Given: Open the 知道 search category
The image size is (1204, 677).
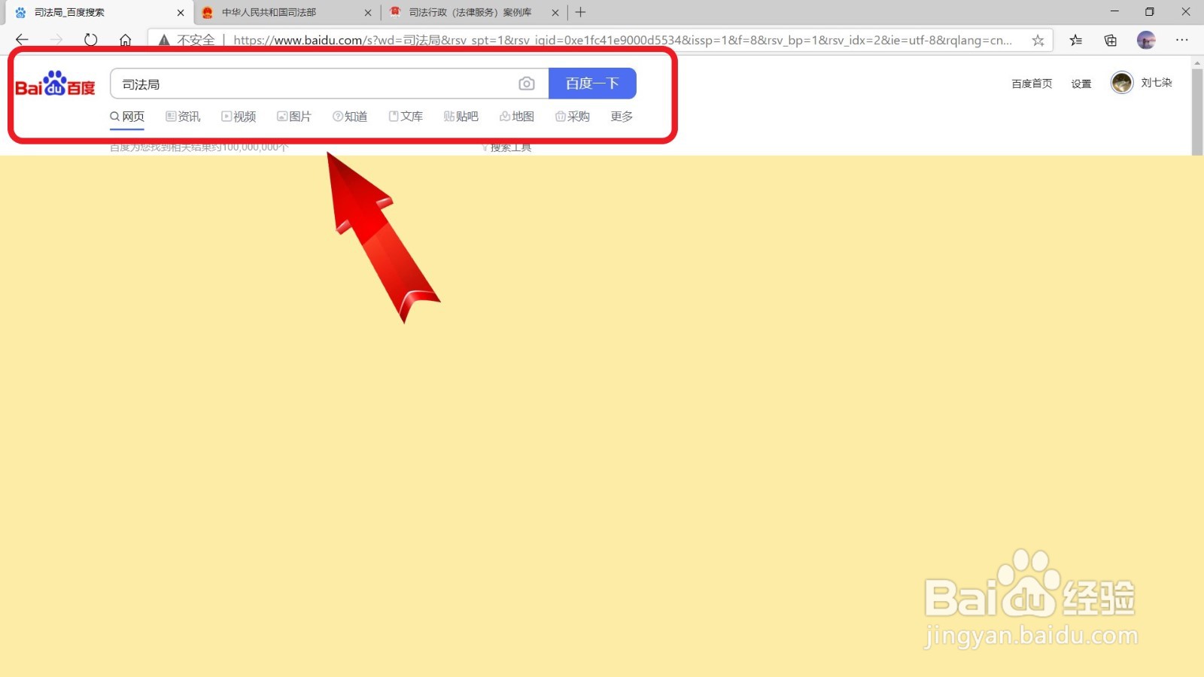Looking at the screenshot, I should [x=350, y=117].
